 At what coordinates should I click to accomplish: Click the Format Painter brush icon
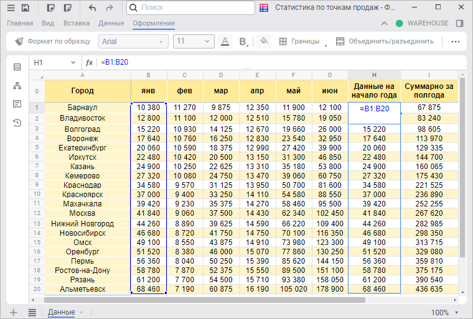point(19,41)
